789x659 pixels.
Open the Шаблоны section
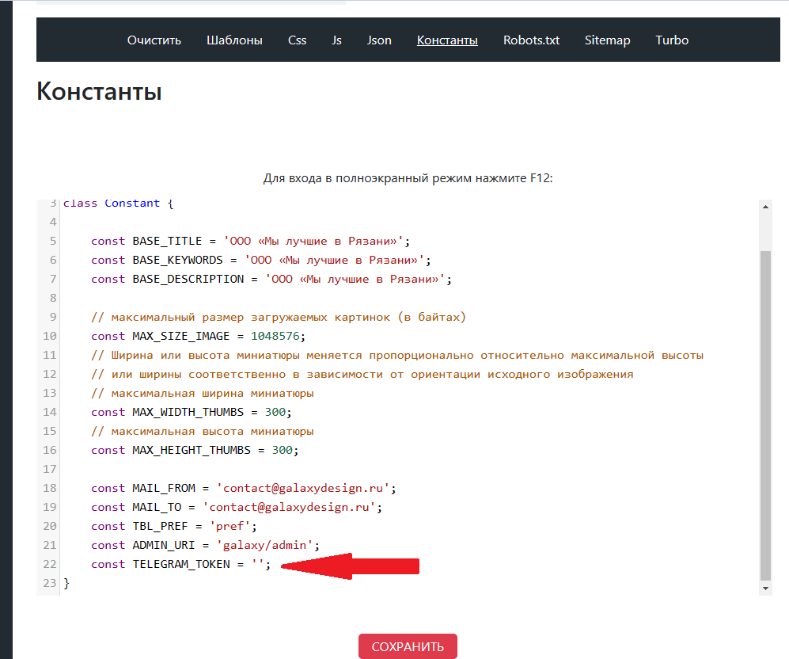[234, 40]
